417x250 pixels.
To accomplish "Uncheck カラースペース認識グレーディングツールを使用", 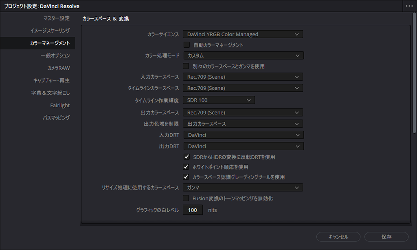I will [186, 177].
